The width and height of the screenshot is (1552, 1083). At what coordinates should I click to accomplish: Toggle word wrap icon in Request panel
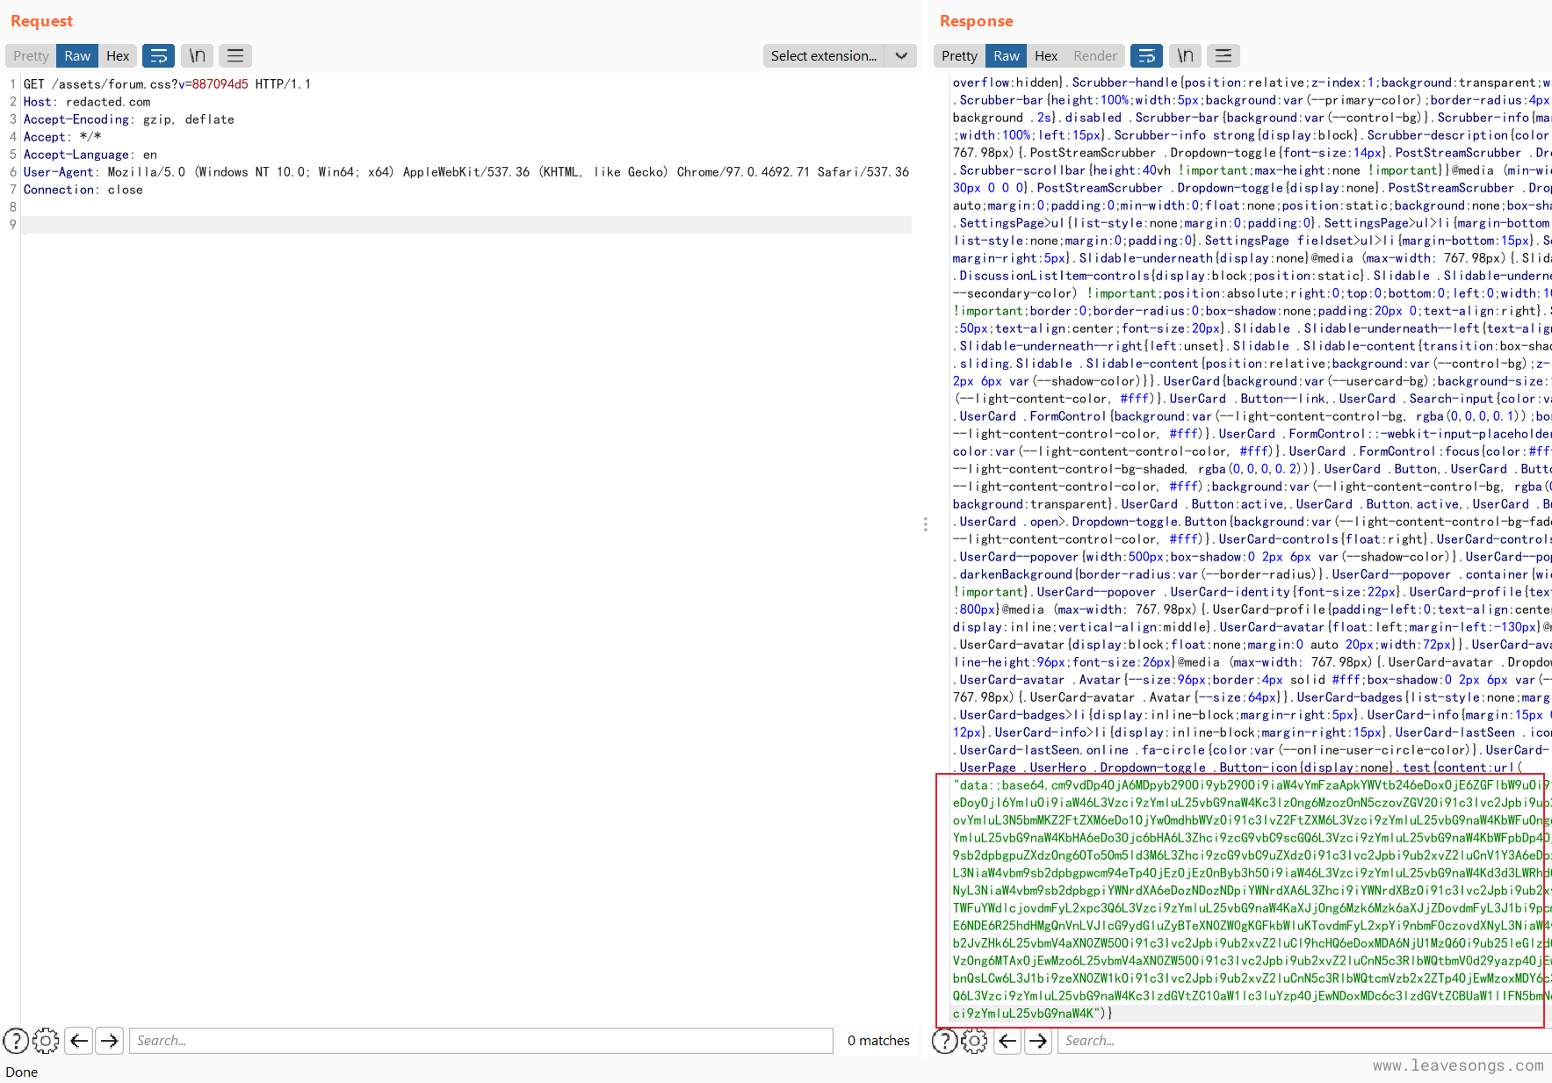(x=158, y=56)
